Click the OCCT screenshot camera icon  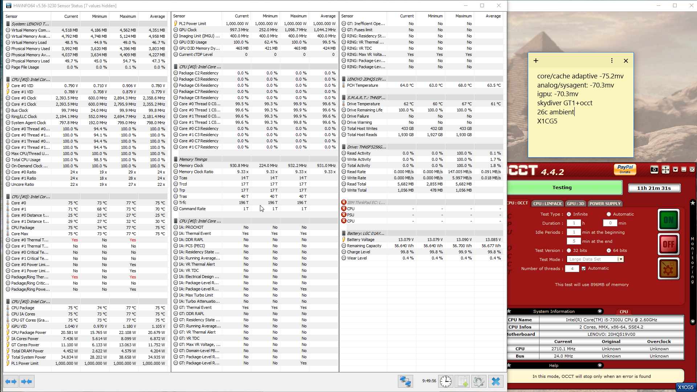tap(654, 170)
